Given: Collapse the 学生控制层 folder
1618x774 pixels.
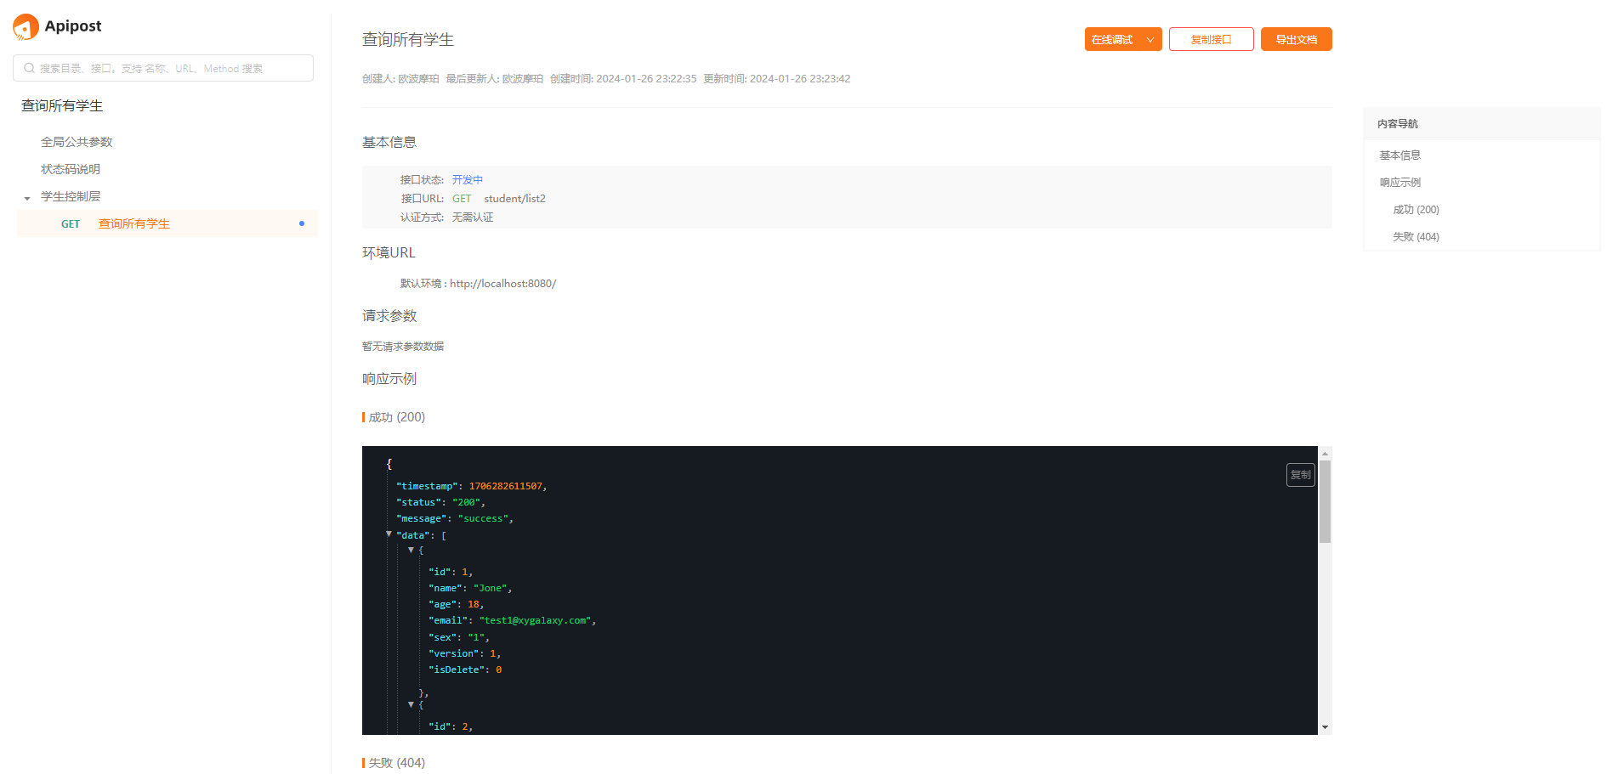Looking at the screenshot, I should tap(27, 198).
